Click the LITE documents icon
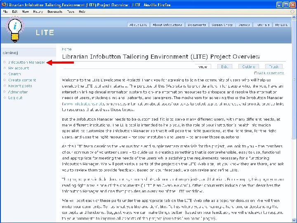The height and width of the screenshot is (223, 297). [255, 73]
